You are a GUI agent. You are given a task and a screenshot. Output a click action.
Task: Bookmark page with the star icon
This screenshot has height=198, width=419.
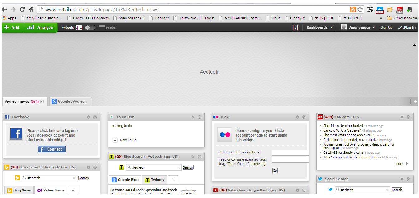tap(360, 9)
